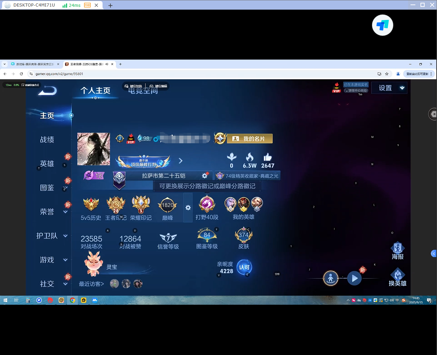Image resolution: width=437 pixels, height=355 pixels.
Task: Open settings gear beside 拉萨市第二十五铠
Action: pos(205,176)
